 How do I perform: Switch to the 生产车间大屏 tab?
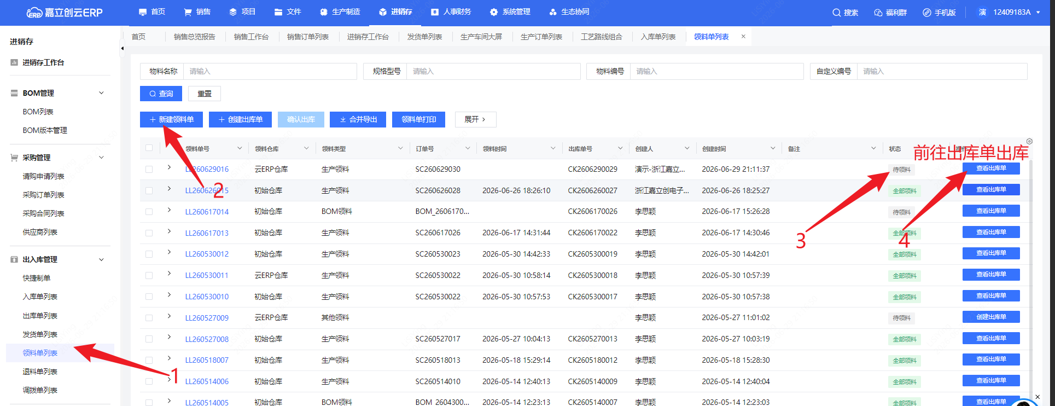coord(481,37)
